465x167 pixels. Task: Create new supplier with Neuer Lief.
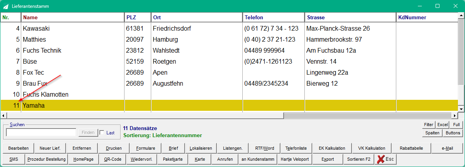(x=50, y=148)
